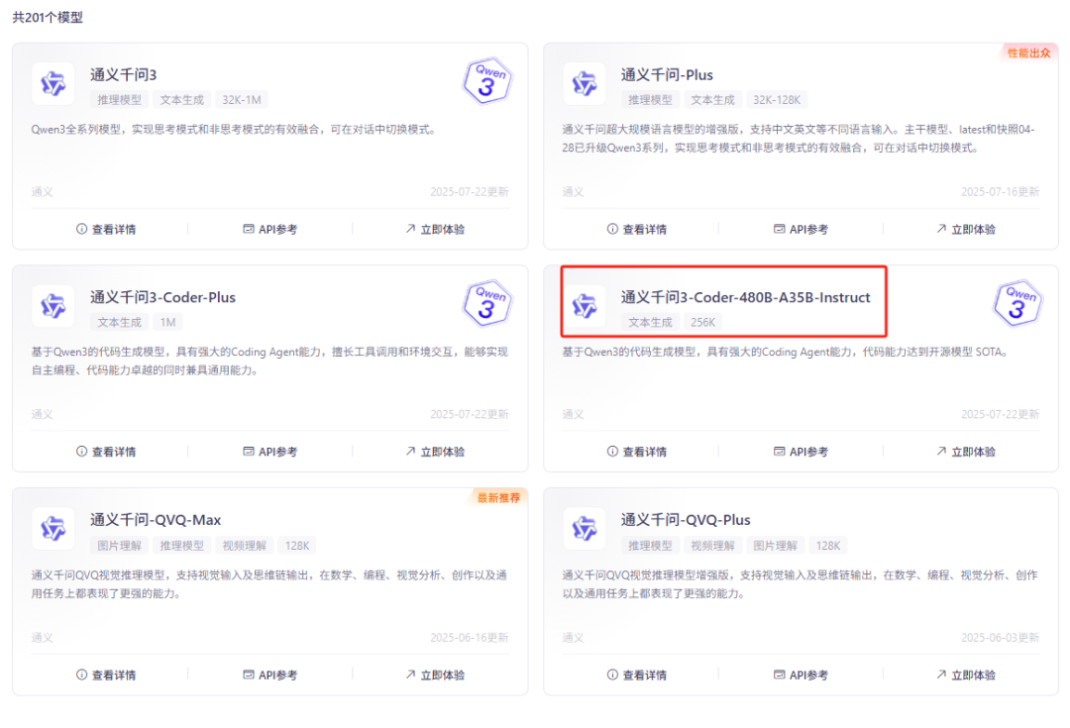
Task: Open API参考 for Coder-480B-A35B-Instruct
Action: [802, 452]
